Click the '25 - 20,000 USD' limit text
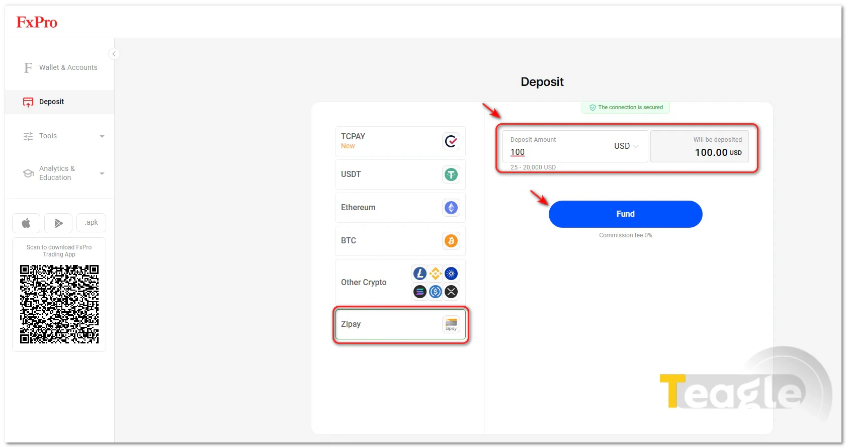 point(533,167)
